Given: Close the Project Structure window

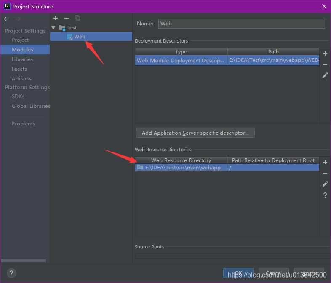Looking at the screenshot, I should [x=324, y=7].
